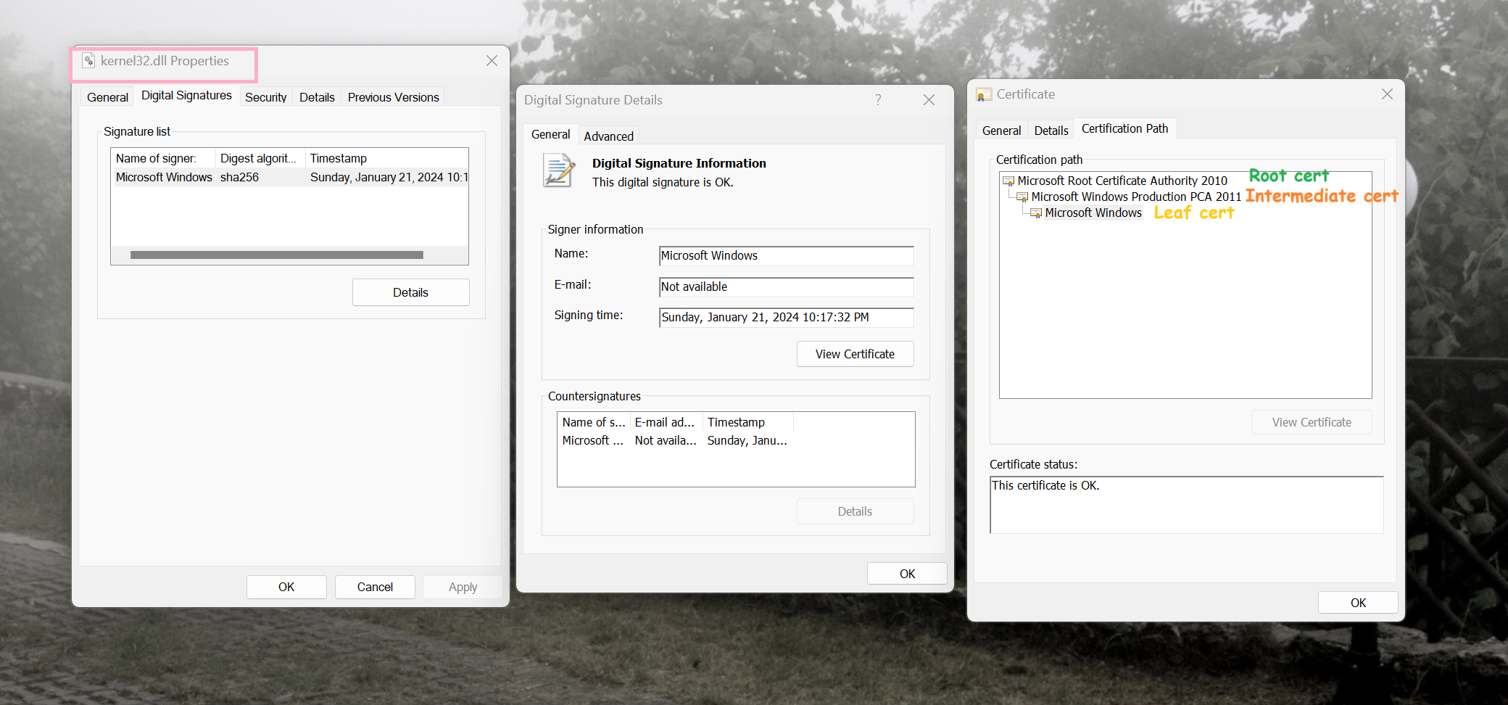Screen dimensions: 1508x705
Task: Switch to the General tab in kernel32.dll Properties
Action: click(107, 97)
